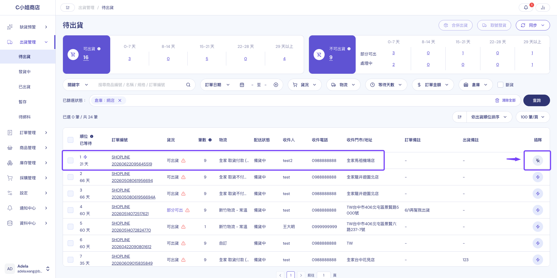Screen dimensions: 557x278
Task: Collapse the sidebar menu toggle
Action: (x=68, y=8)
